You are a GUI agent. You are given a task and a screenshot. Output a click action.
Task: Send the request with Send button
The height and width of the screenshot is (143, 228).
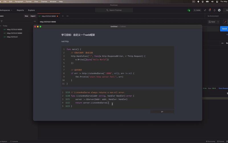click(224, 29)
